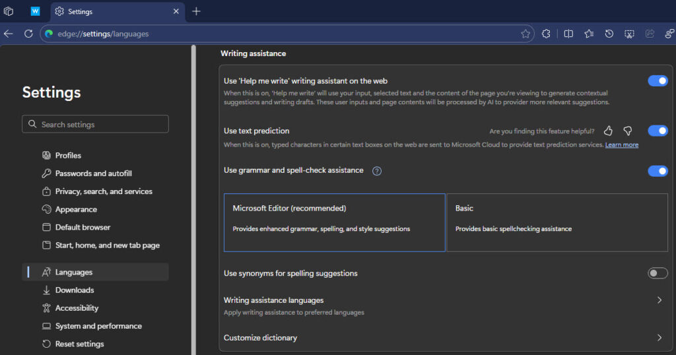
Task: Add this page to favorites star
Action: (x=525, y=34)
